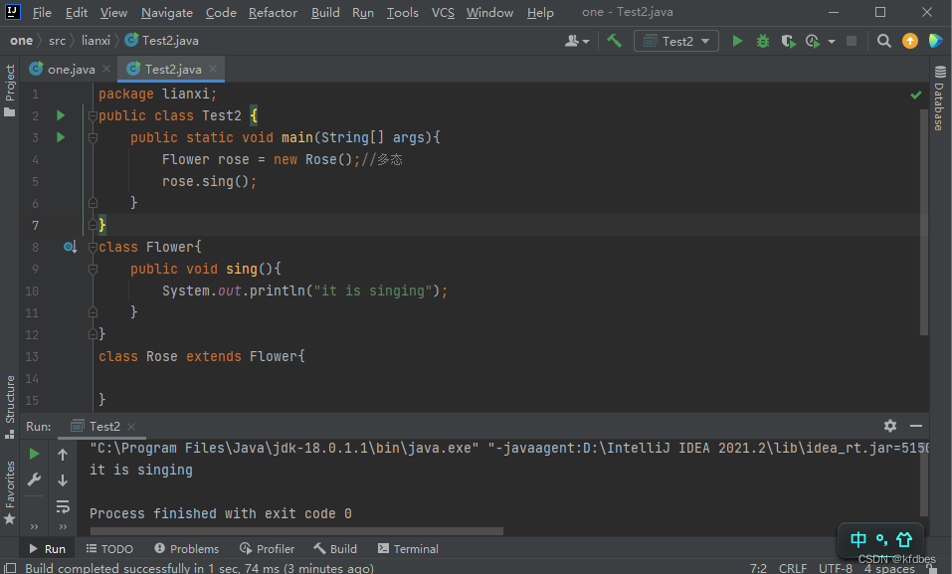Screen dimensions: 952x574
Task: Click the orange update arrow icon
Action: [909, 41]
